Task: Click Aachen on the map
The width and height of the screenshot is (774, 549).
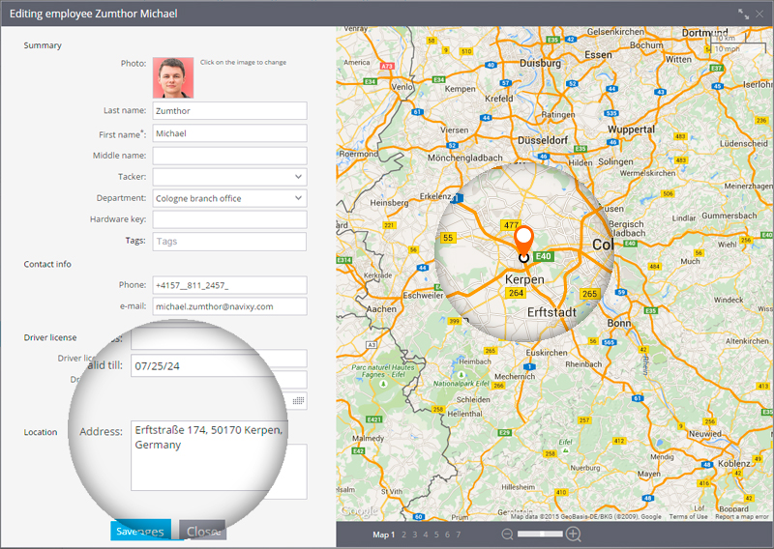Action: click(x=381, y=308)
